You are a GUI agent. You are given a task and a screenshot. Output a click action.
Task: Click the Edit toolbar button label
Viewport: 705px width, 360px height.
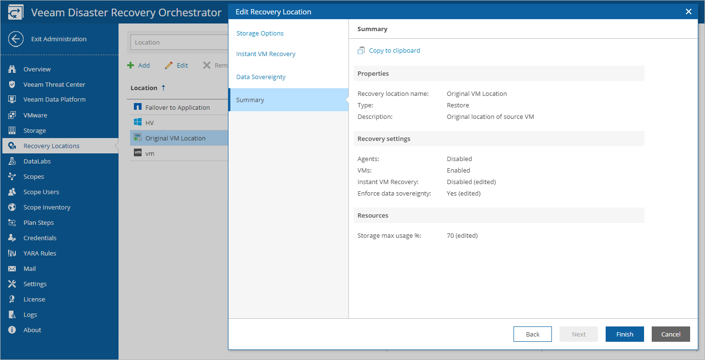click(x=182, y=65)
